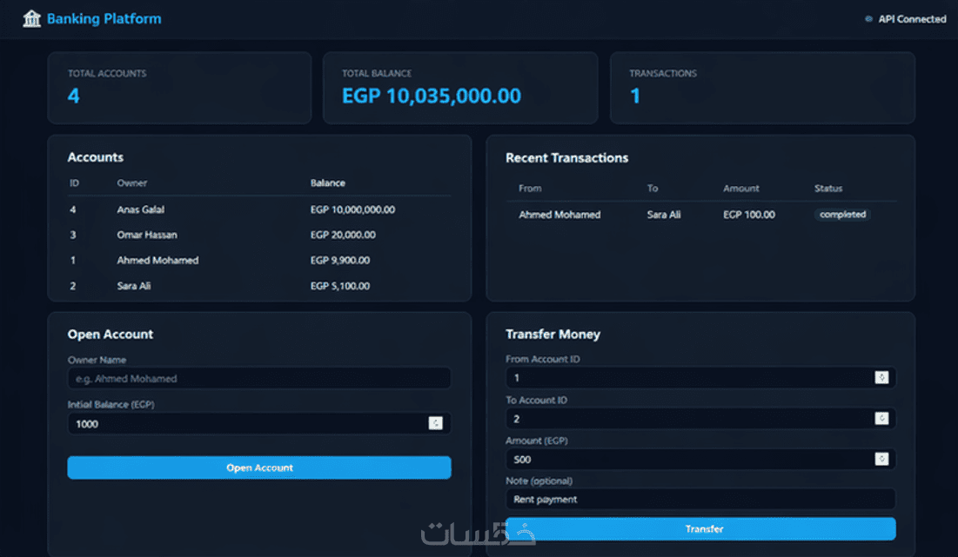Image resolution: width=958 pixels, height=557 pixels.
Task: Click the Initial Balance spinner arrows
Action: (435, 423)
